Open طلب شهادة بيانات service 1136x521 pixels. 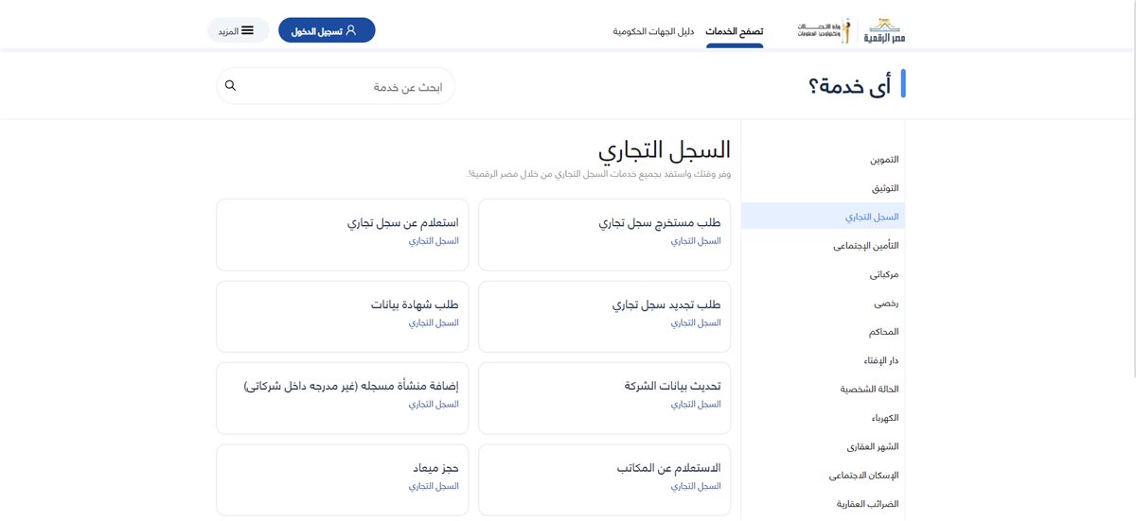343,317
